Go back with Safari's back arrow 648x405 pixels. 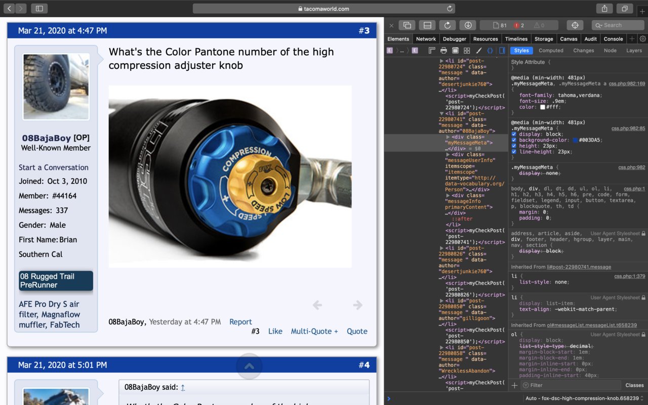10,9
